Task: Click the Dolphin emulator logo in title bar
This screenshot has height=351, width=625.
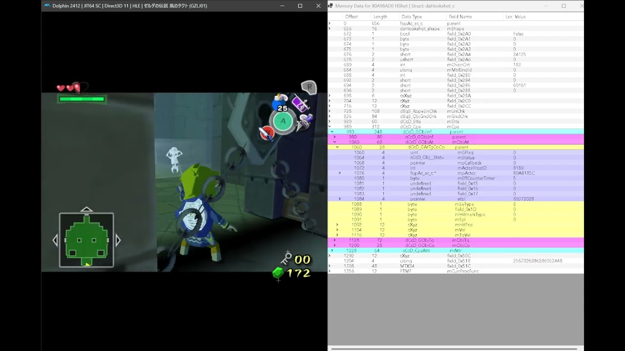Action: 47,6
